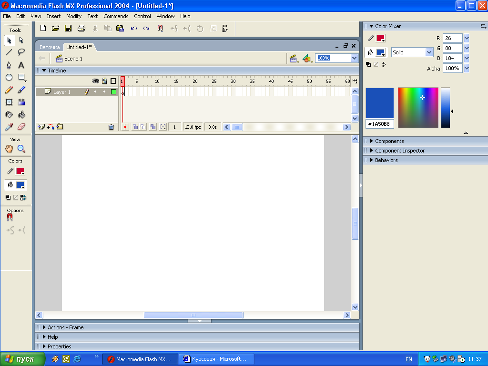Screen dimensions: 488x366
Task: Select the Free Transform tool
Action: [x=9, y=102]
